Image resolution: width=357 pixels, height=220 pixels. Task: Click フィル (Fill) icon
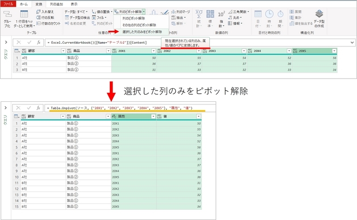pos(94,17)
